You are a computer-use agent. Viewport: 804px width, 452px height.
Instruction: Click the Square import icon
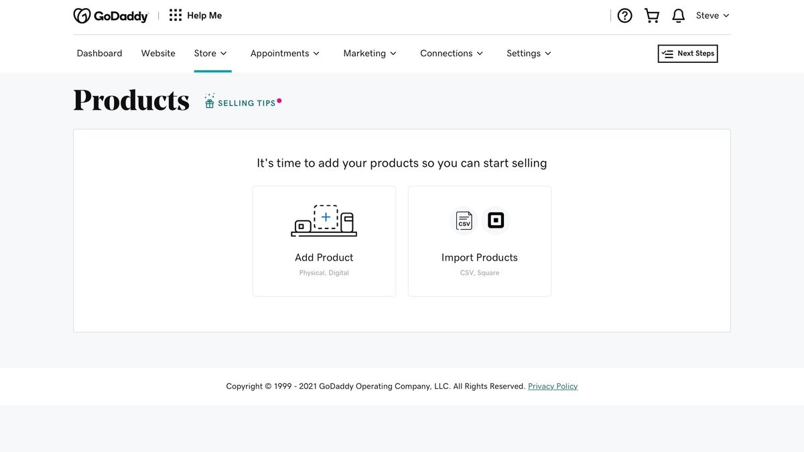496,220
